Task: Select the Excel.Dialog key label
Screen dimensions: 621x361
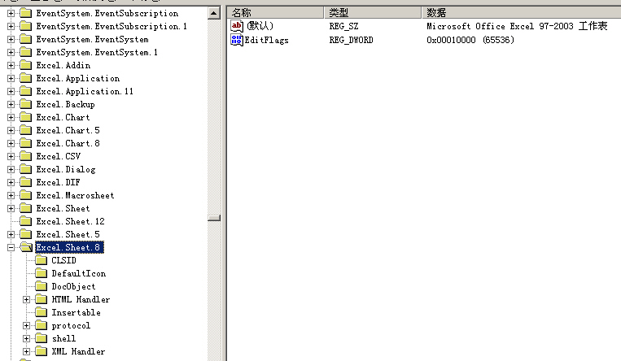Action: click(66, 169)
